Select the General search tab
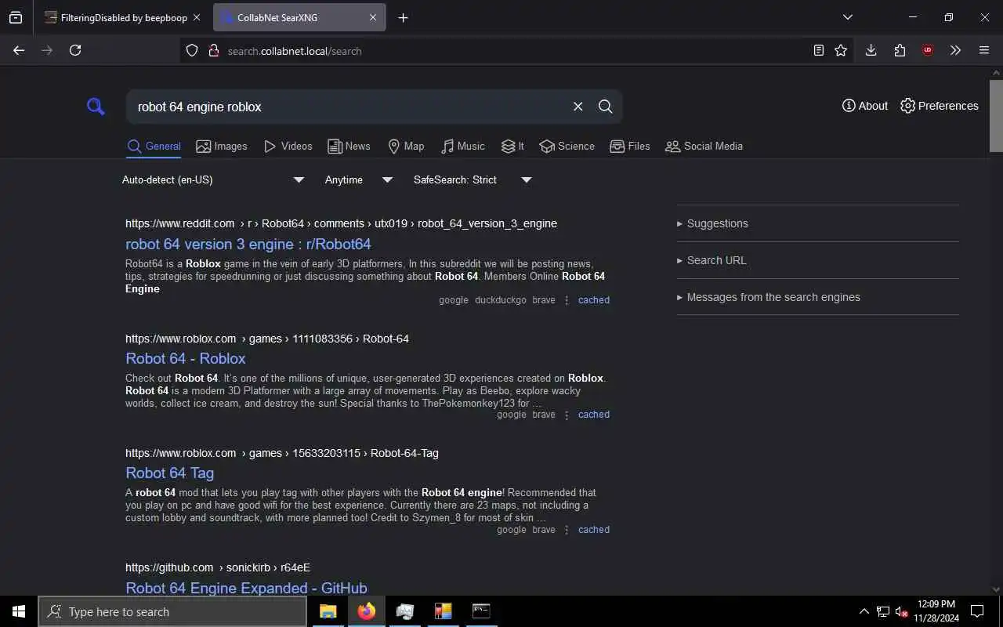This screenshot has height=627, width=1003. [154, 147]
